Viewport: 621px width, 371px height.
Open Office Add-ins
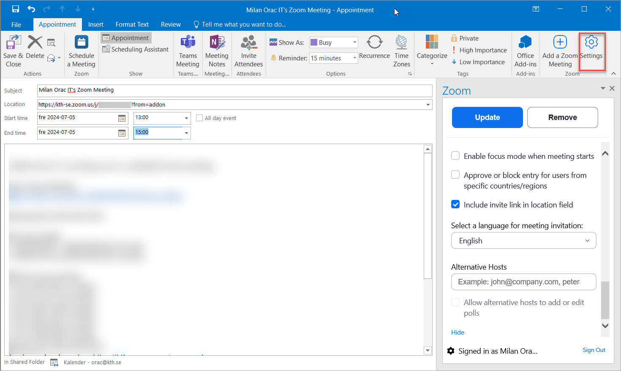pyautogui.click(x=525, y=43)
